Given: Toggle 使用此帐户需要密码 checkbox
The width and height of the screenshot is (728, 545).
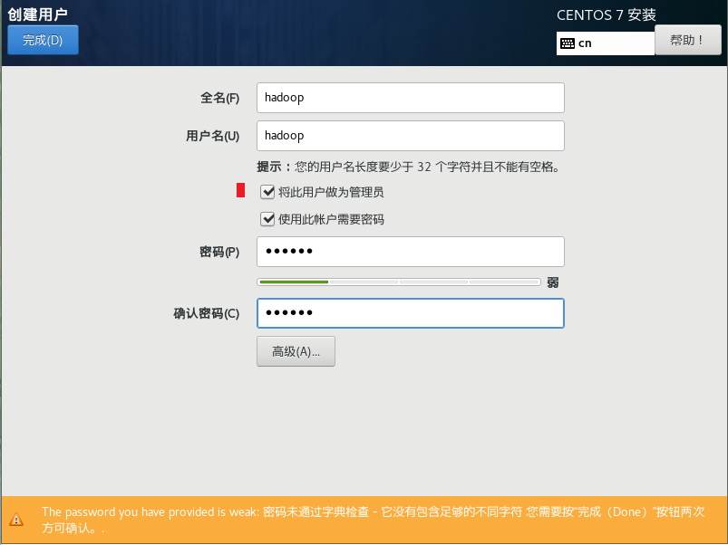Looking at the screenshot, I should (267, 219).
